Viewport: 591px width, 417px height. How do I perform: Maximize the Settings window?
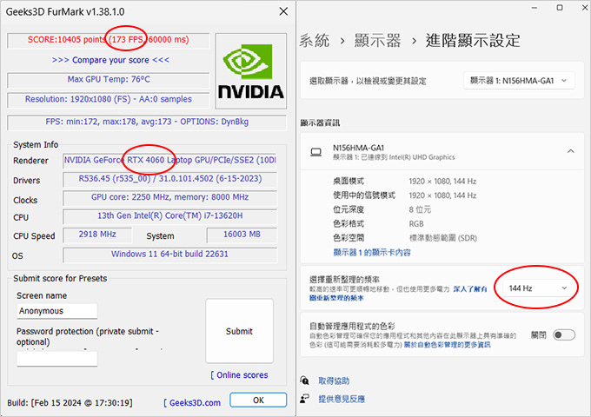[560, 8]
